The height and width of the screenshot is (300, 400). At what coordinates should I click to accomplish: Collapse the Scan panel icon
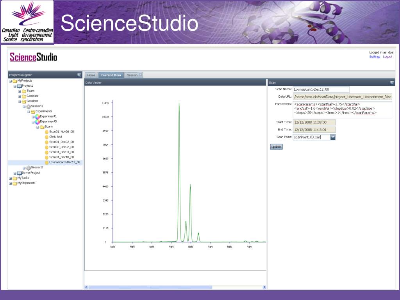[x=392, y=82]
